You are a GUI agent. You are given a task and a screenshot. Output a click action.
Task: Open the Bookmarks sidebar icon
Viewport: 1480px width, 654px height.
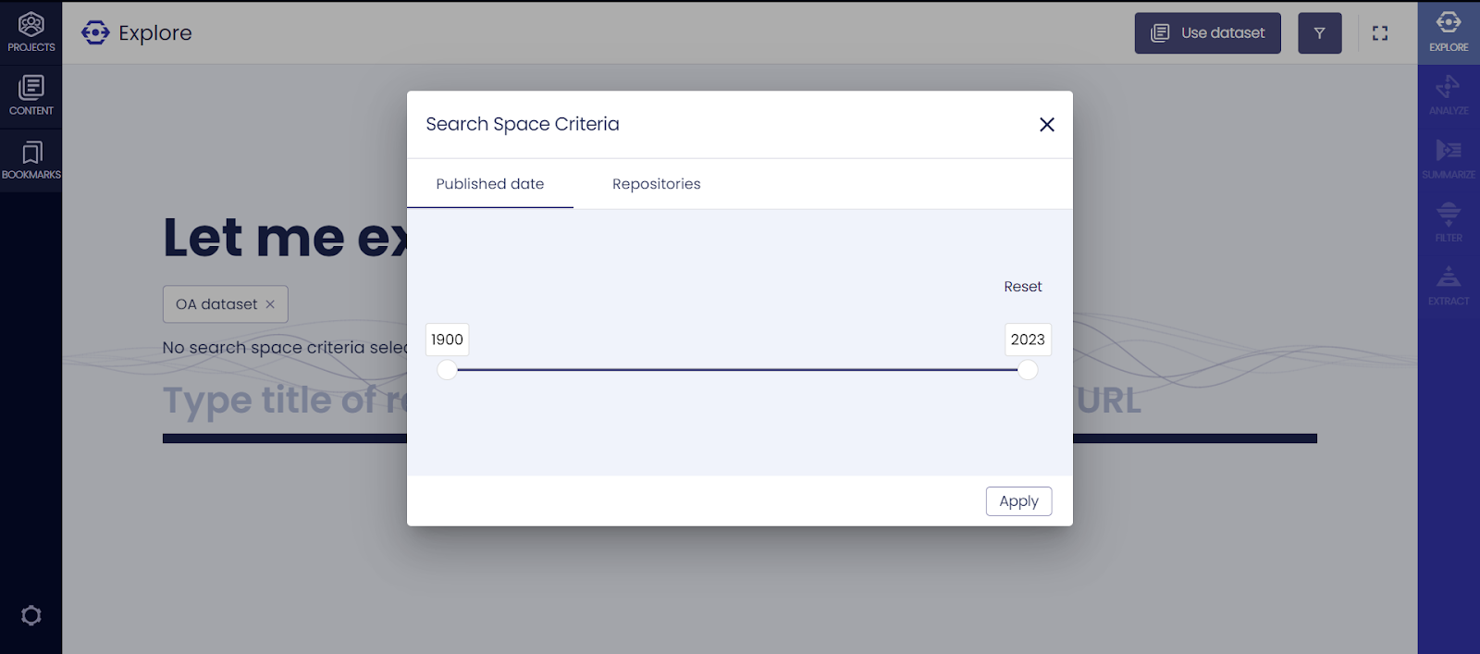pos(31,160)
